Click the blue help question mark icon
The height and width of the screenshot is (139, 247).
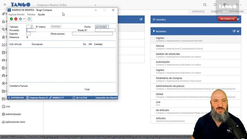[x=29, y=19]
